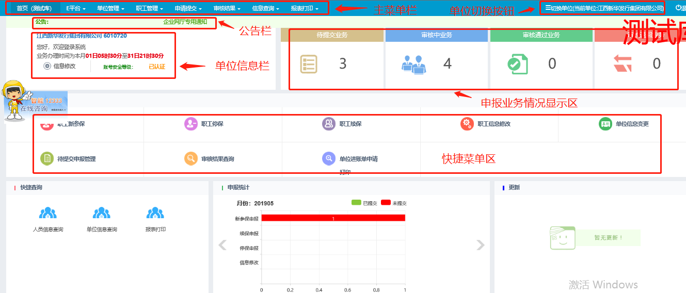Go to previous month with left chart arrow

point(222,245)
